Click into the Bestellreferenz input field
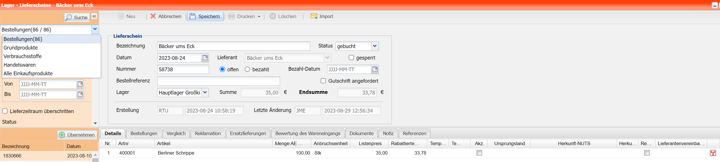The width and height of the screenshot is (720, 162). coord(218,81)
